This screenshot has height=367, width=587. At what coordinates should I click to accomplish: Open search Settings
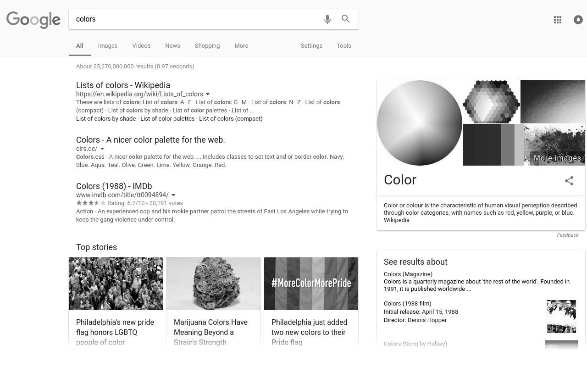pos(311,45)
